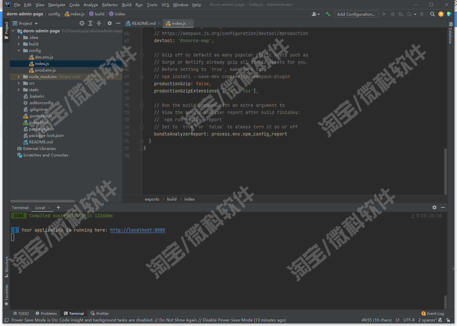Open run options dropdown arrow

click(415, 14)
